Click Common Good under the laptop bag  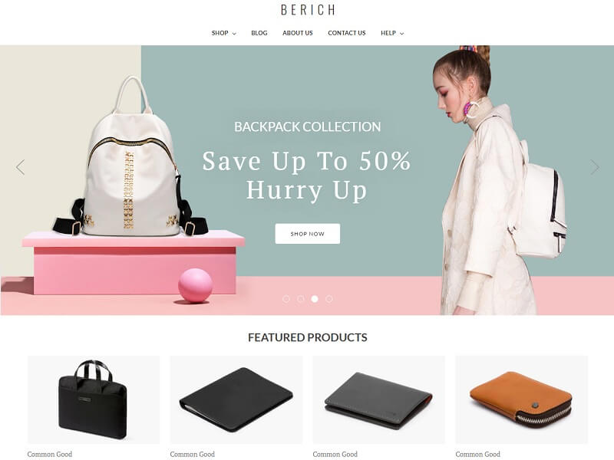coord(50,454)
